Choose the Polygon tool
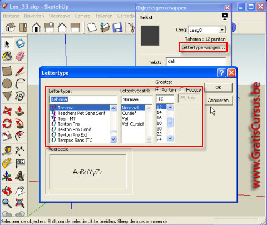 pyautogui.click(x=7, y=96)
